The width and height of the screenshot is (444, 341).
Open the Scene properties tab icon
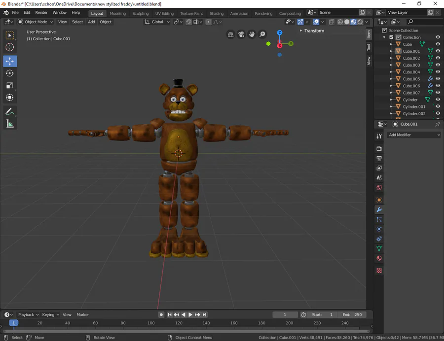point(379,178)
